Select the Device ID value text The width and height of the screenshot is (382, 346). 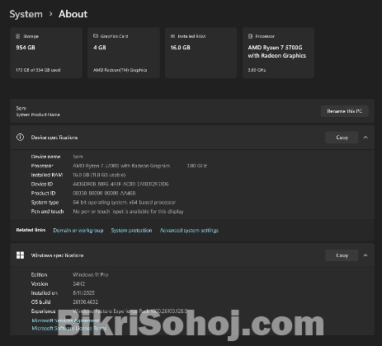120,184
